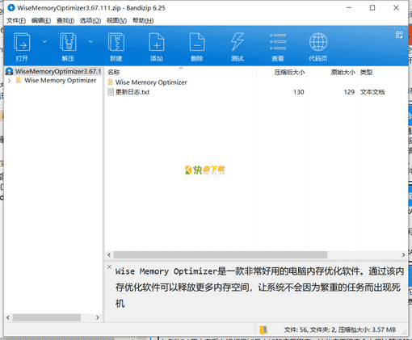
Task: Open the 视图(V) menu
Action: click(x=116, y=20)
